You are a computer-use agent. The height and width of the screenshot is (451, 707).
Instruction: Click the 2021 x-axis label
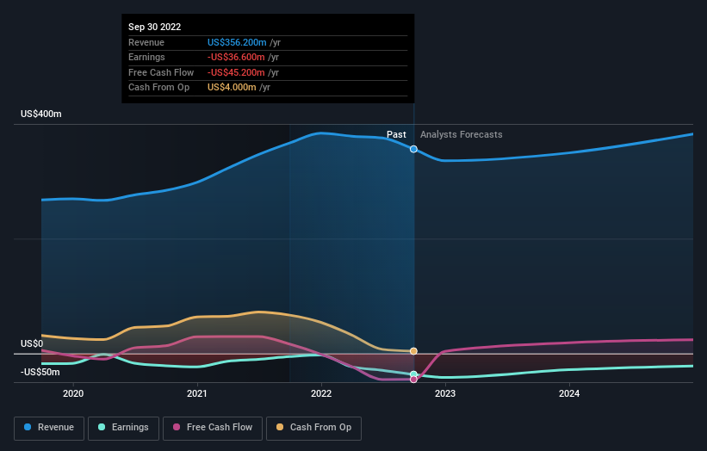coord(197,393)
